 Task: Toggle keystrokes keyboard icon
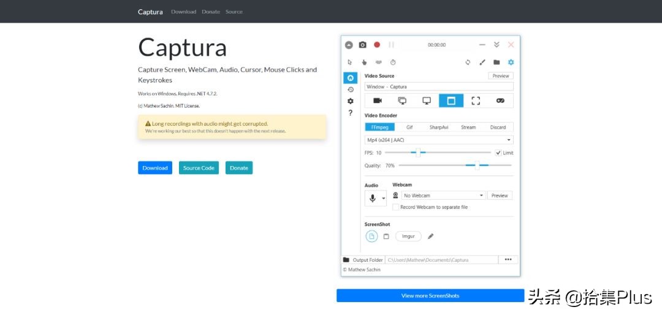(378, 62)
